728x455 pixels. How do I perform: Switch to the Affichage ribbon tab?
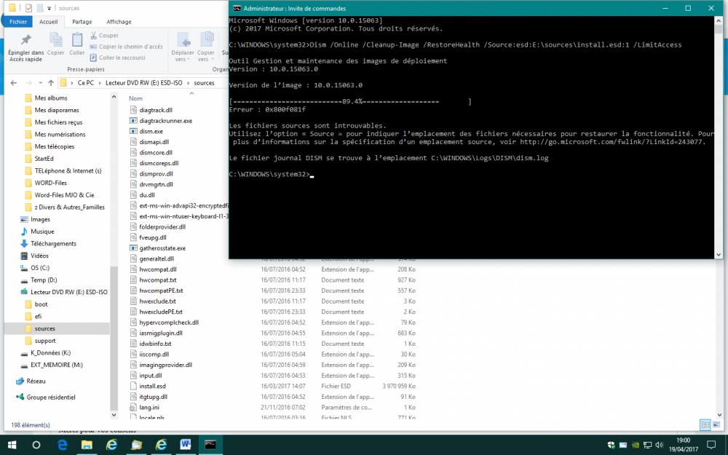pyautogui.click(x=119, y=22)
